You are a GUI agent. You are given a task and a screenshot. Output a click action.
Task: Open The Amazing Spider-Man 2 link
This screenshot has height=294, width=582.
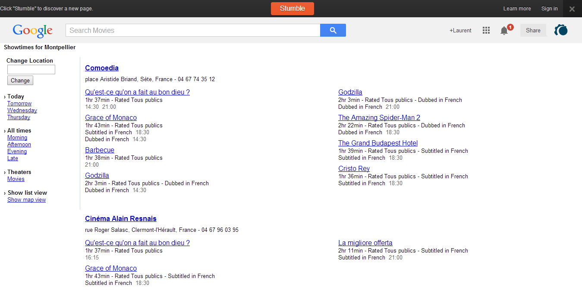(x=379, y=117)
